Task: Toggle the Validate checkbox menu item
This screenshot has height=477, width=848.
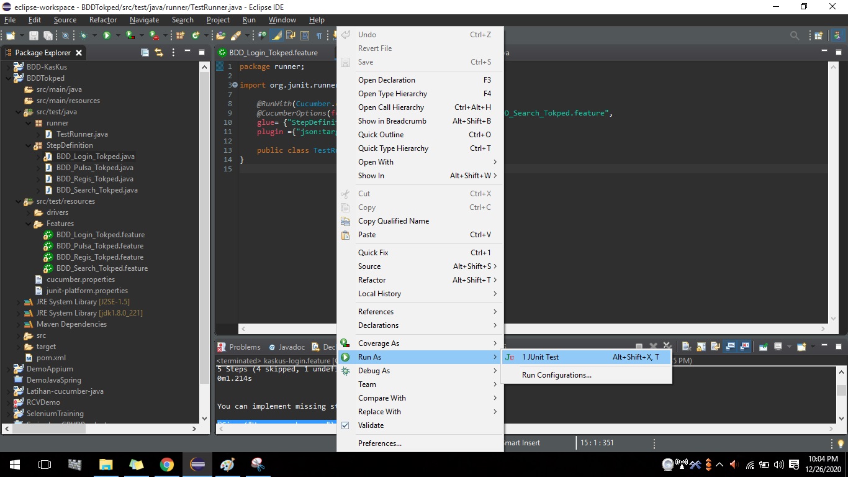Action: click(371, 425)
